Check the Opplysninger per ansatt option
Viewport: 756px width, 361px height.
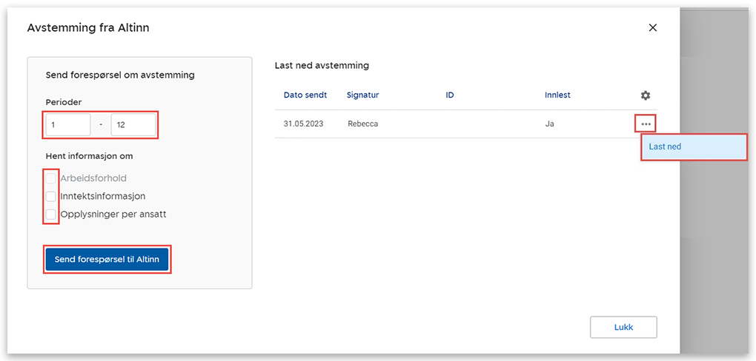(51, 215)
